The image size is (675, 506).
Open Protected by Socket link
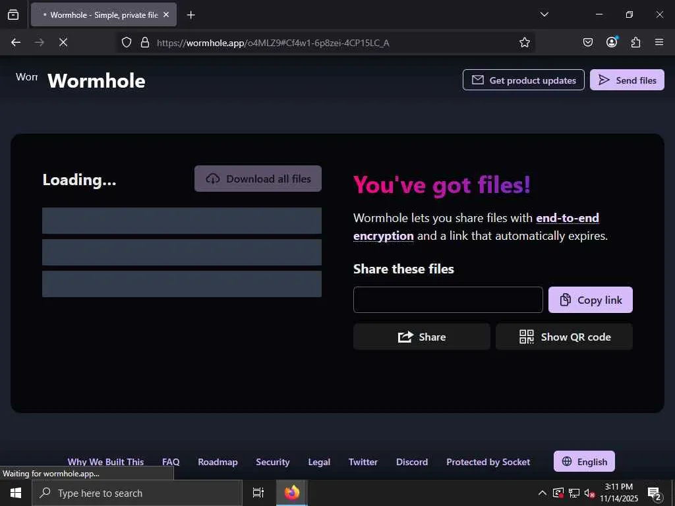[x=488, y=462]
